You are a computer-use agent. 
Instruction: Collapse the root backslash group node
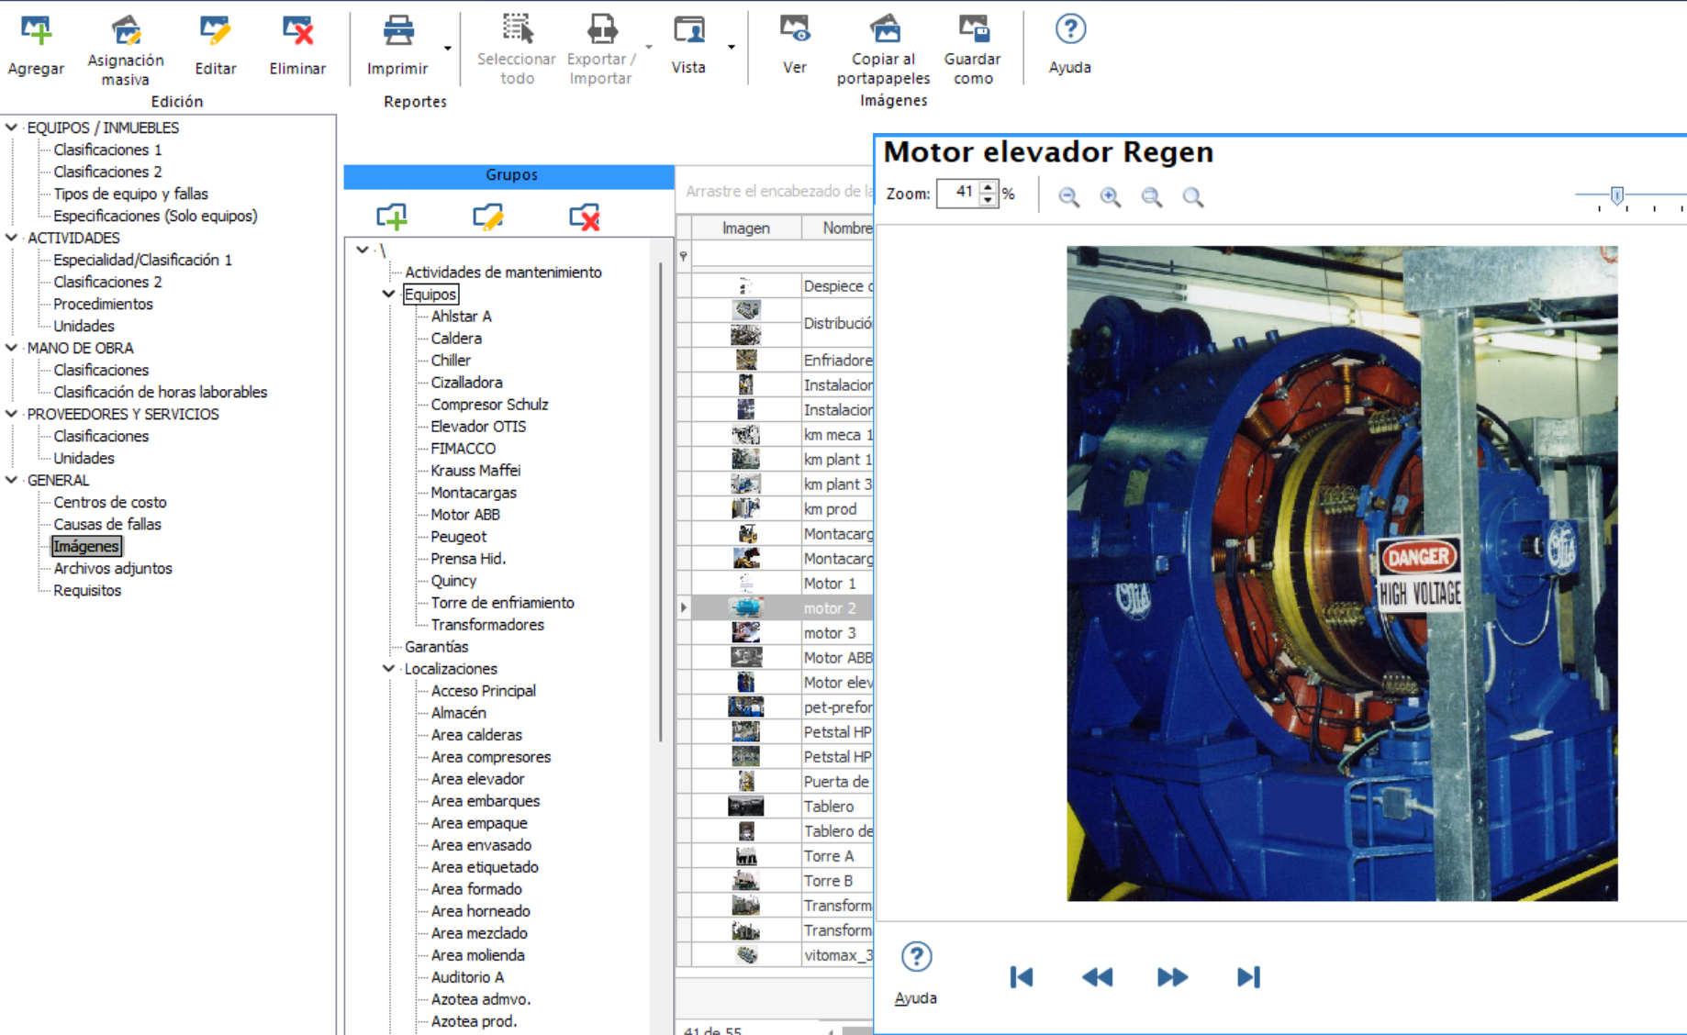coord(363,250)
